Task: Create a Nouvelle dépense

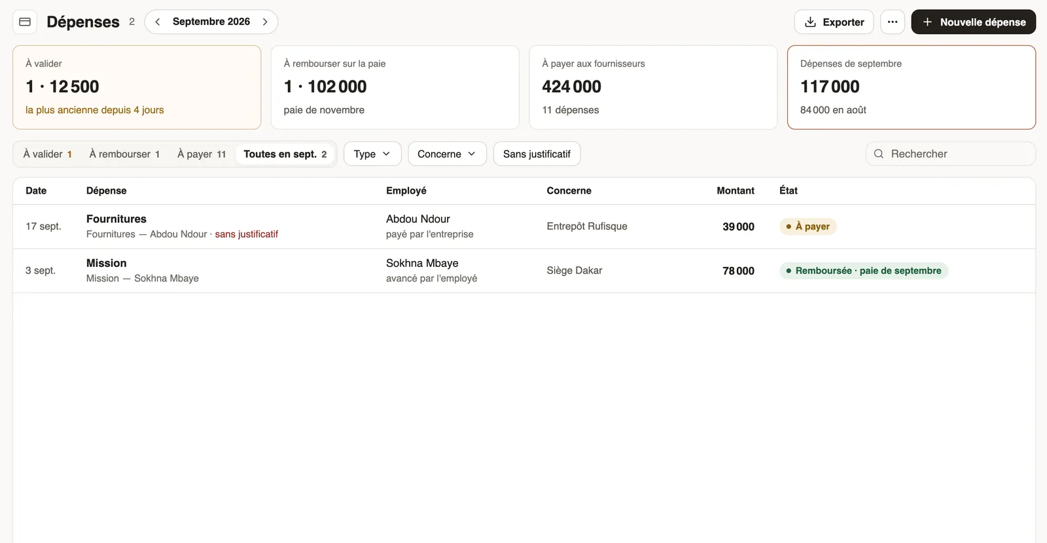Action: (973, 22)
